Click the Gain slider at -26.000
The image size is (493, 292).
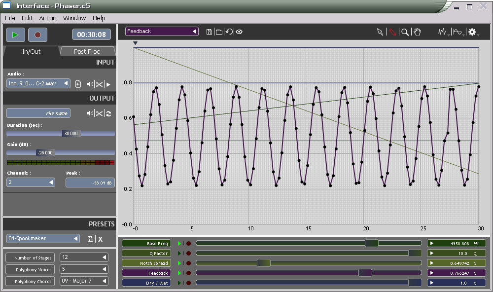pyautogui.click(x=45, y=152)
